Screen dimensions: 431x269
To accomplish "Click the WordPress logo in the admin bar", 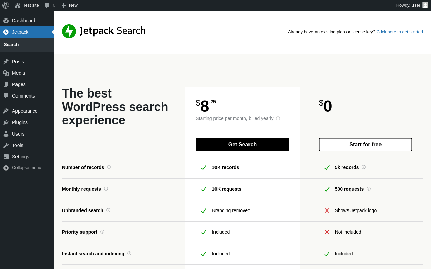I will pyautogui.click(x=6, y=5).
